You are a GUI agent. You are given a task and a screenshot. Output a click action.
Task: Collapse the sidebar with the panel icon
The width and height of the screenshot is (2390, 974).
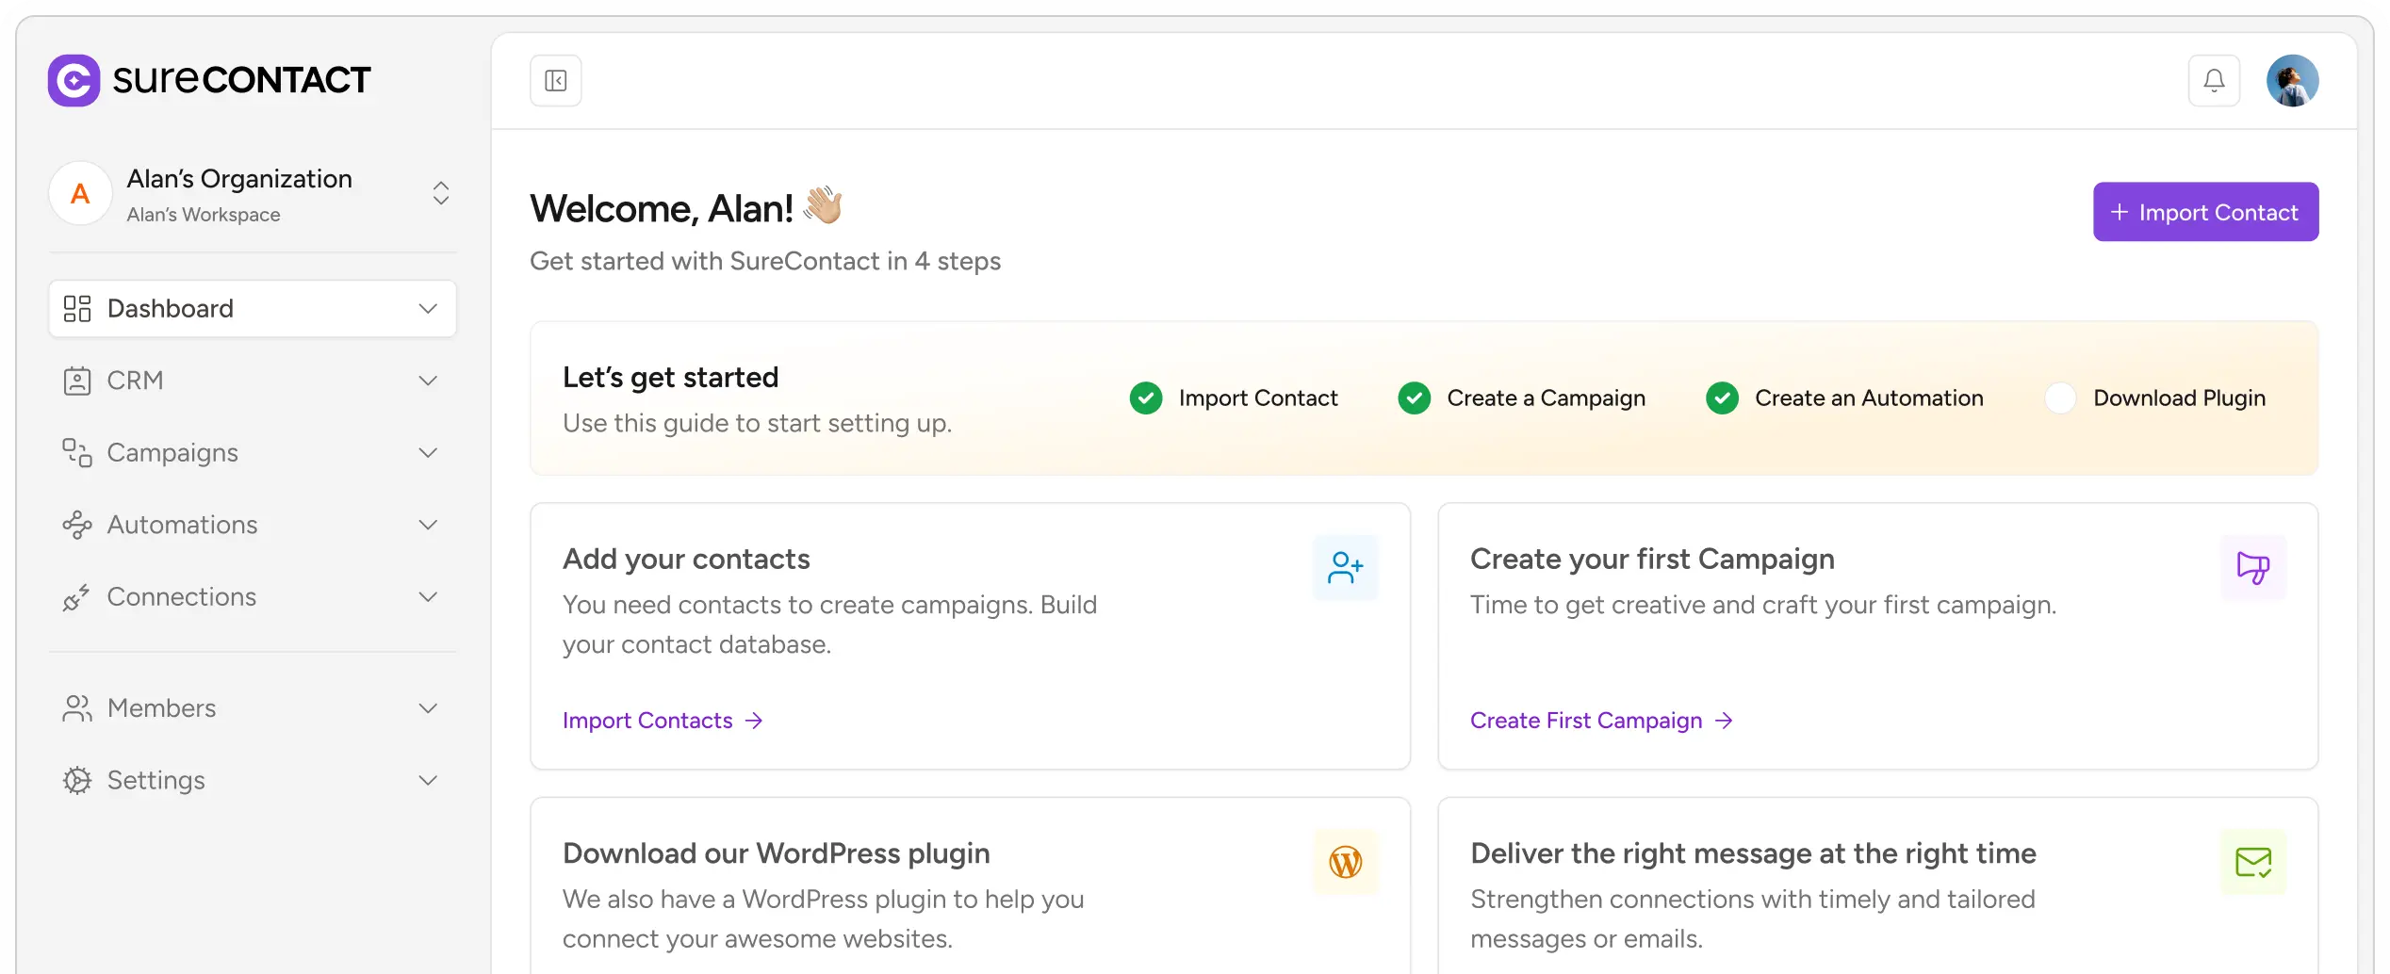pos(555,80)
